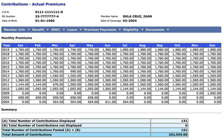Expand the Member Info dropdown arrow

[x=29, y=30]
